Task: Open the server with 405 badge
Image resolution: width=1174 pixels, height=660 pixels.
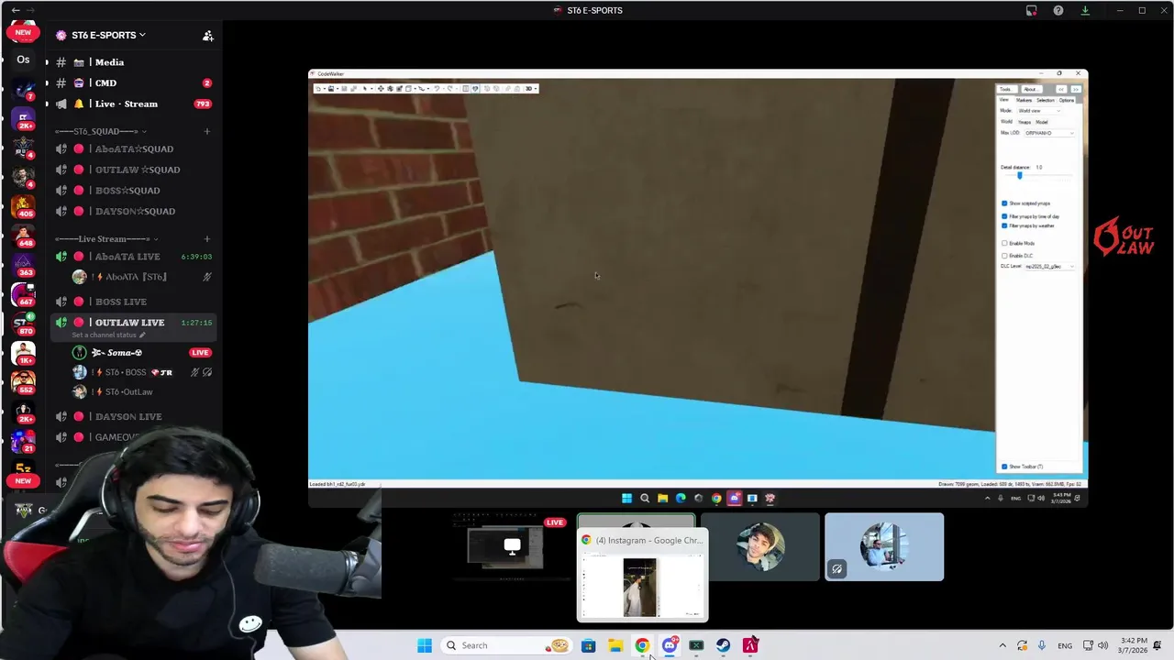Action: click(x=24, y=204)
